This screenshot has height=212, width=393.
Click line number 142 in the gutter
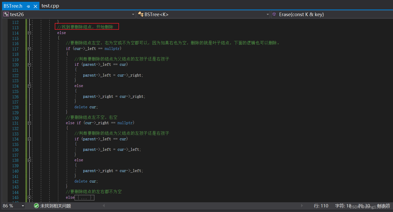point(15,182)
